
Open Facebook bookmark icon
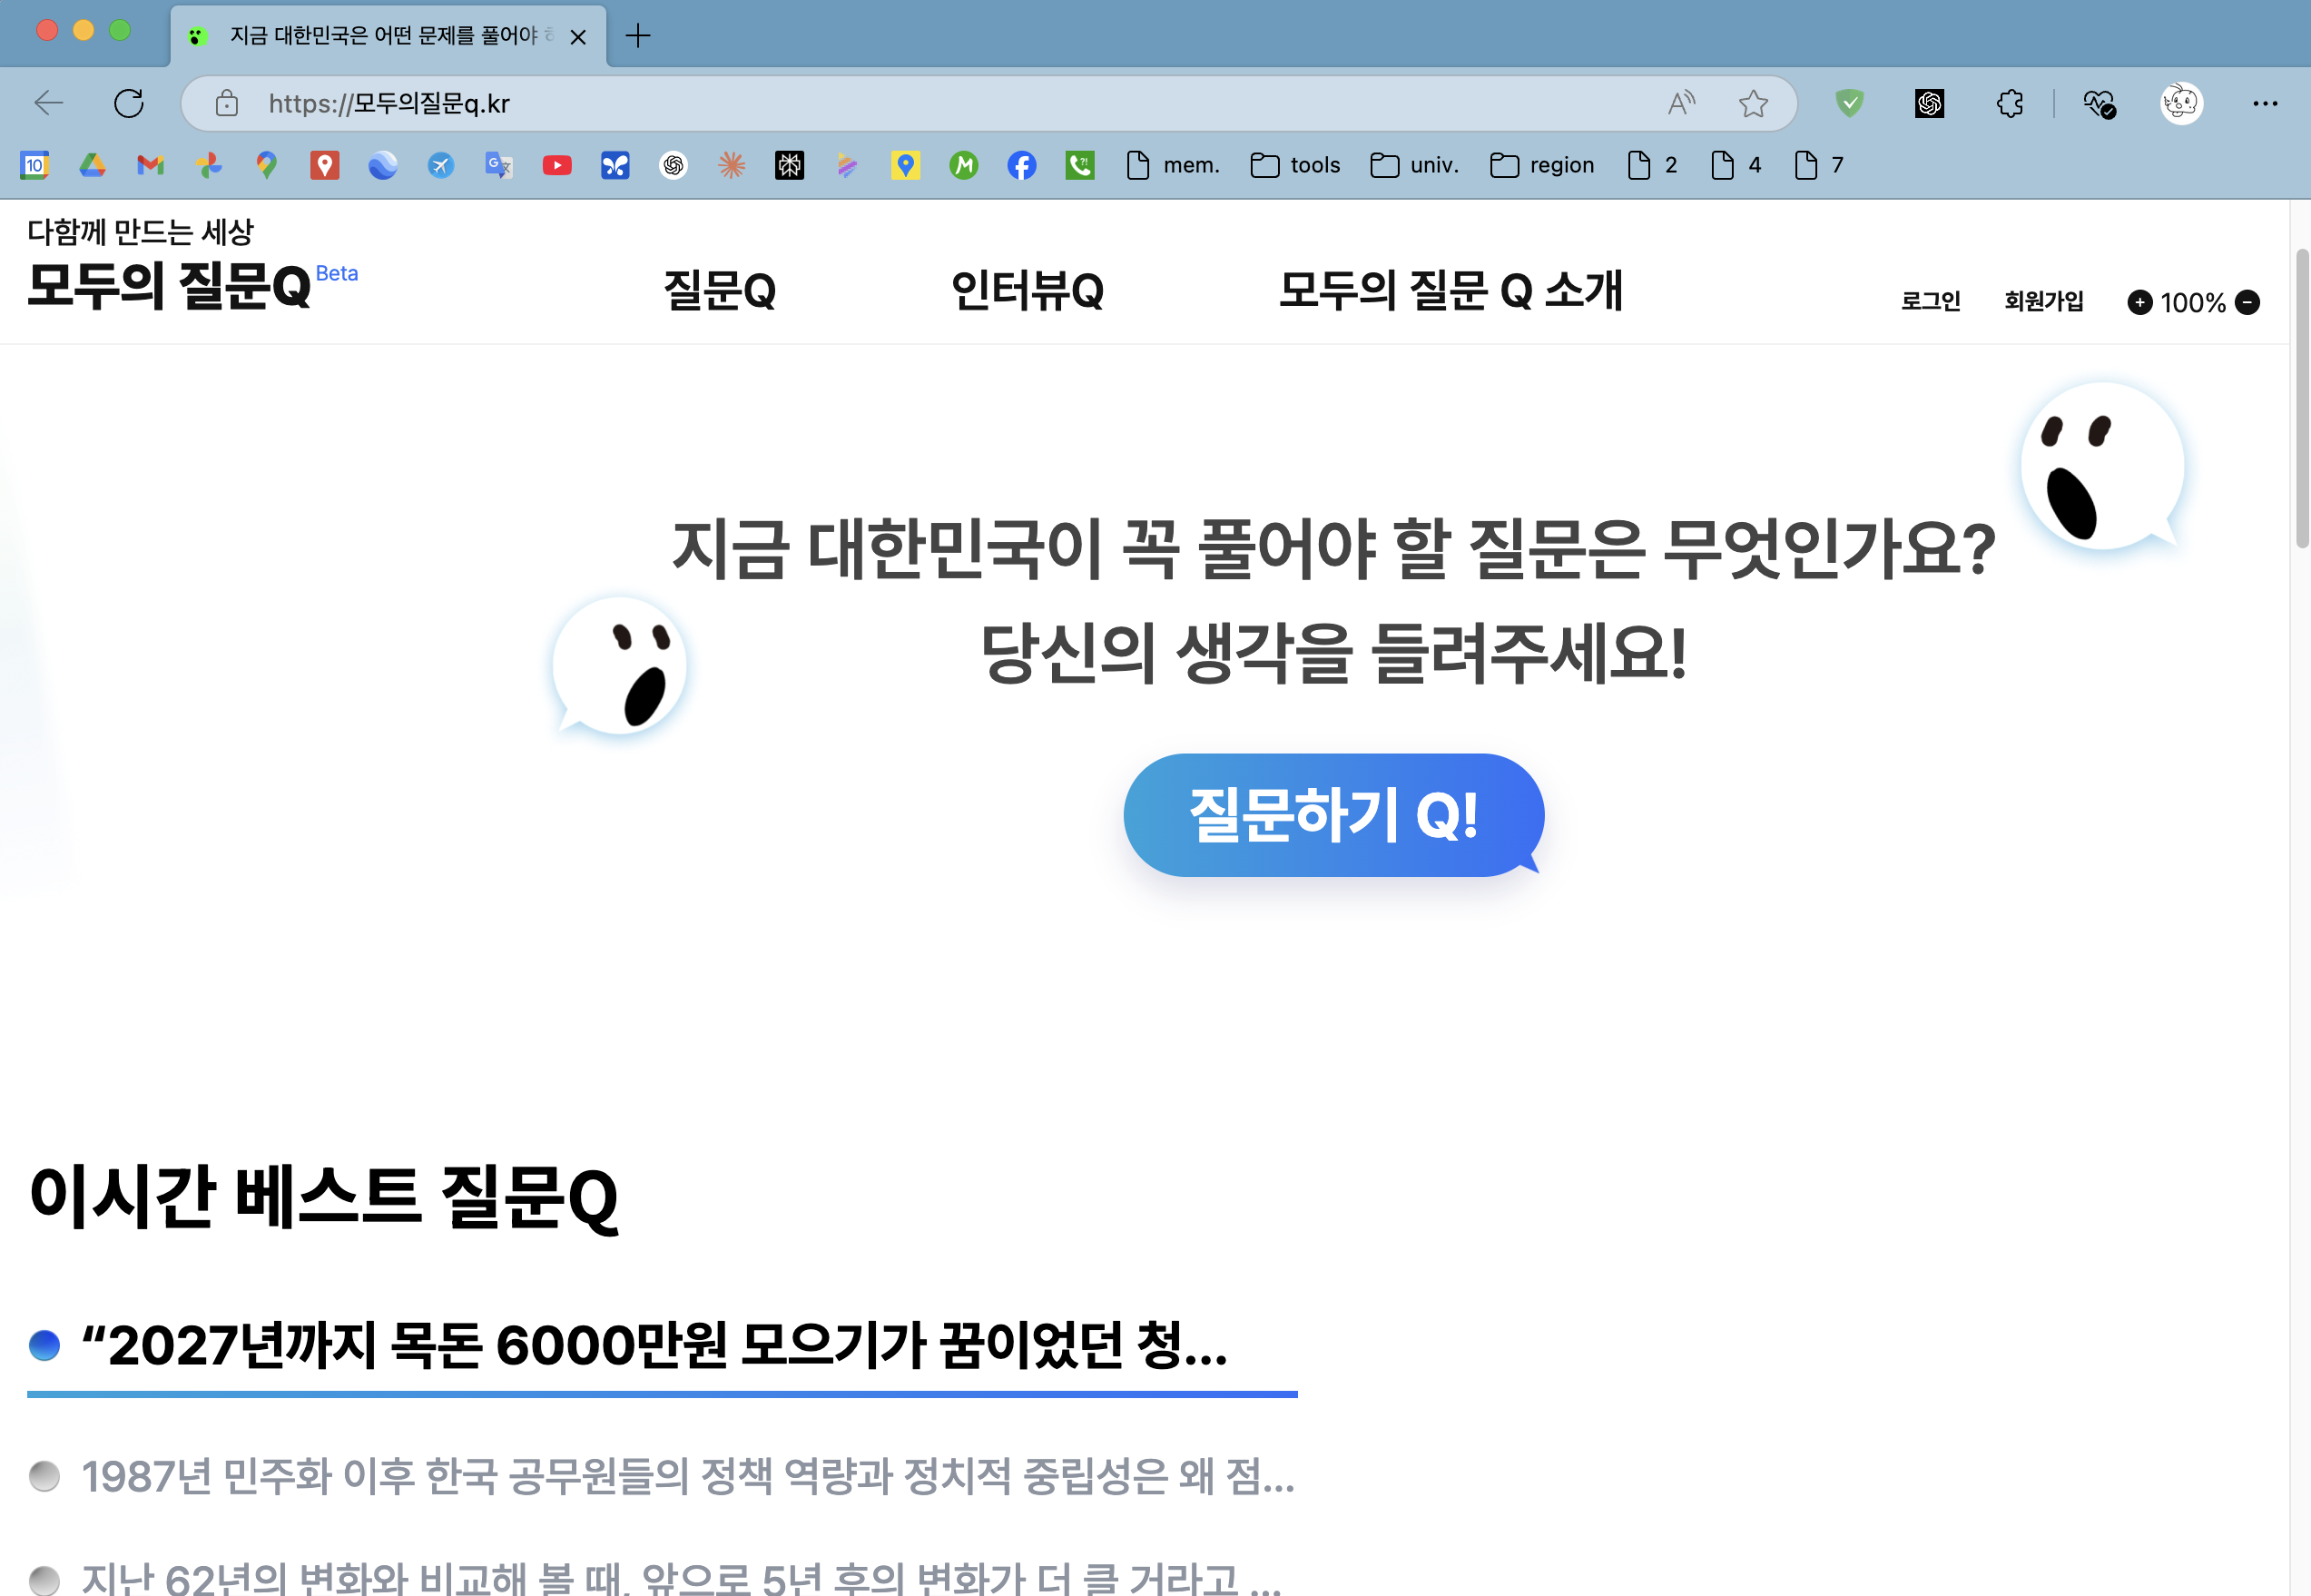point(1021,165)
